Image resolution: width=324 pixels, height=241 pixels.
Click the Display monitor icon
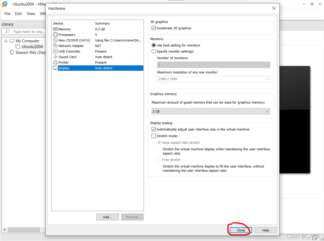click(55, 68)
